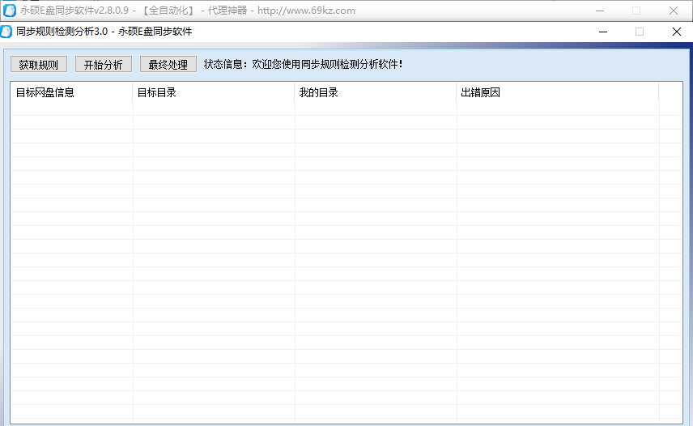This screenshot has width=693, height=426.
Task: Select the first empty row under 目标网盘信息
Action: (x=71, y=109)
